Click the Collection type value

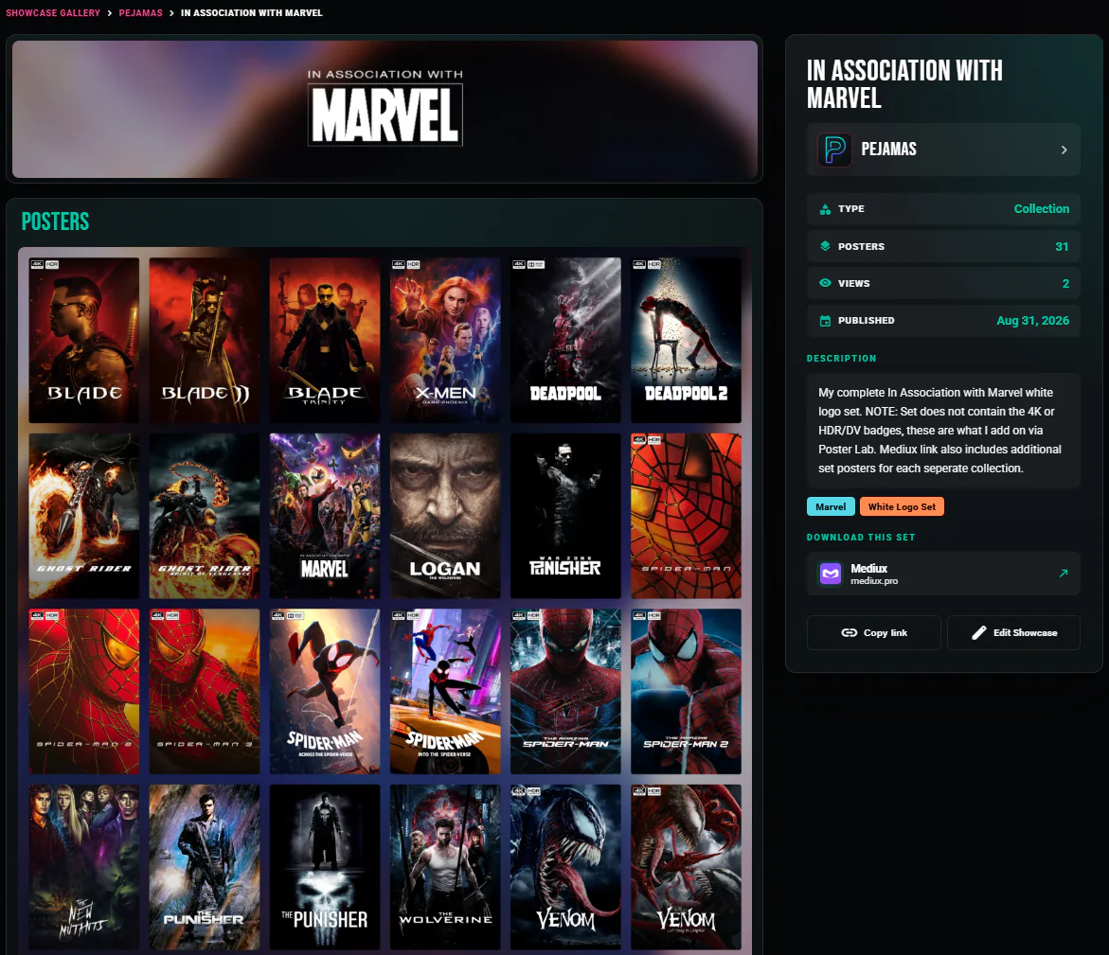pyautogui.click(x=1041, y=208)
